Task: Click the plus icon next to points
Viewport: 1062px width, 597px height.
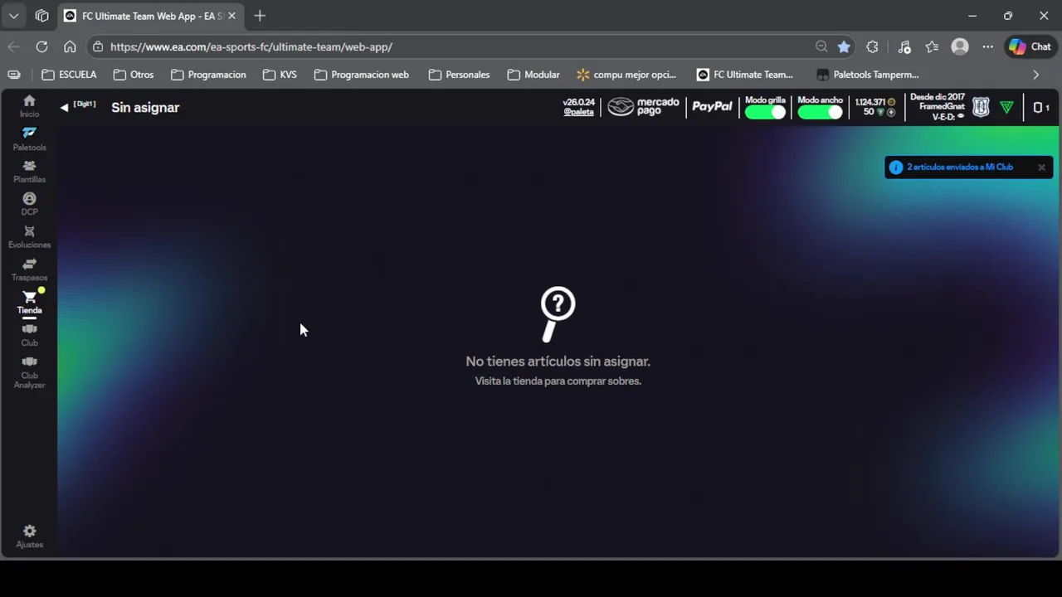Action: point(891,112)
